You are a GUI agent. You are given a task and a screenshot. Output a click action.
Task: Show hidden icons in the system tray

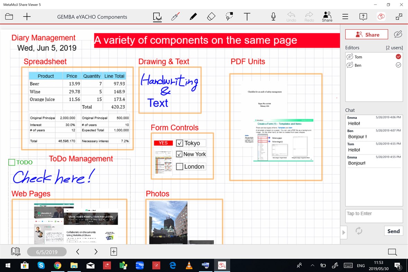coord(312,265)
